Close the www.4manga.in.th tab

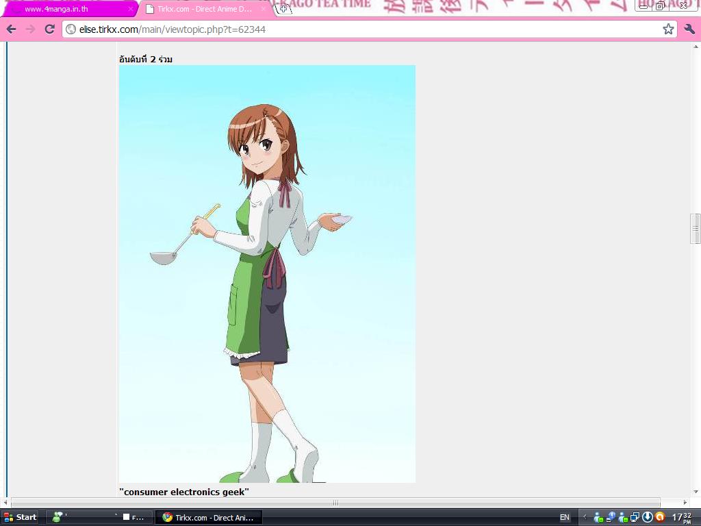point(131,9)
